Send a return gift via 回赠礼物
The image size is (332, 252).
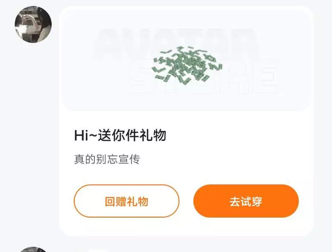(127, 201)
